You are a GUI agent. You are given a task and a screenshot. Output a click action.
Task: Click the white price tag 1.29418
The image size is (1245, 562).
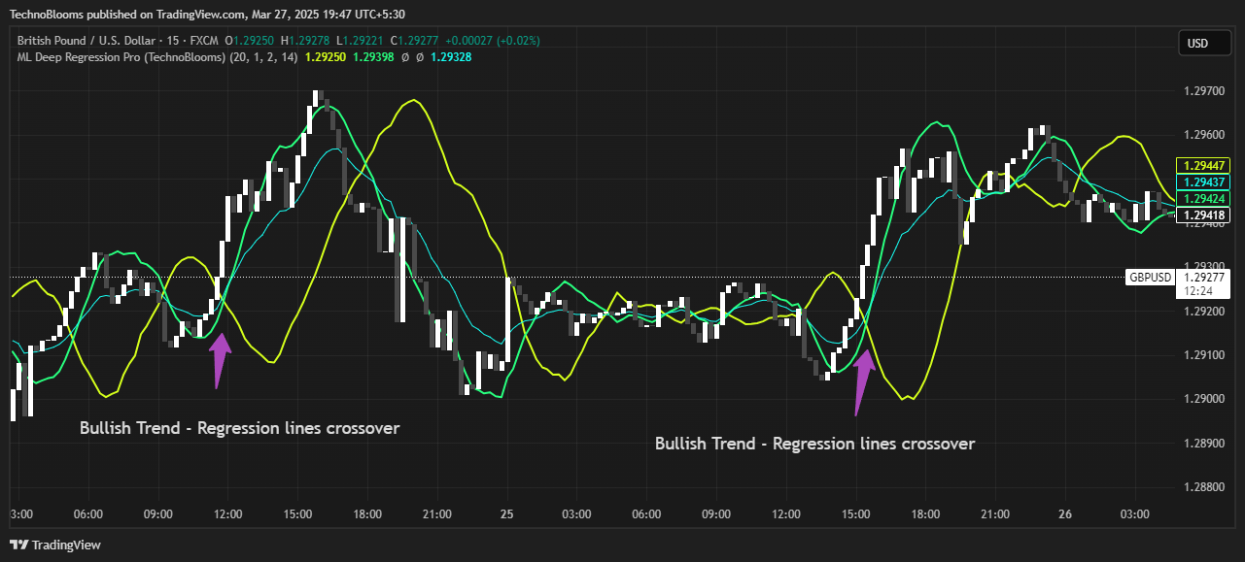[x=1203, y=215]
